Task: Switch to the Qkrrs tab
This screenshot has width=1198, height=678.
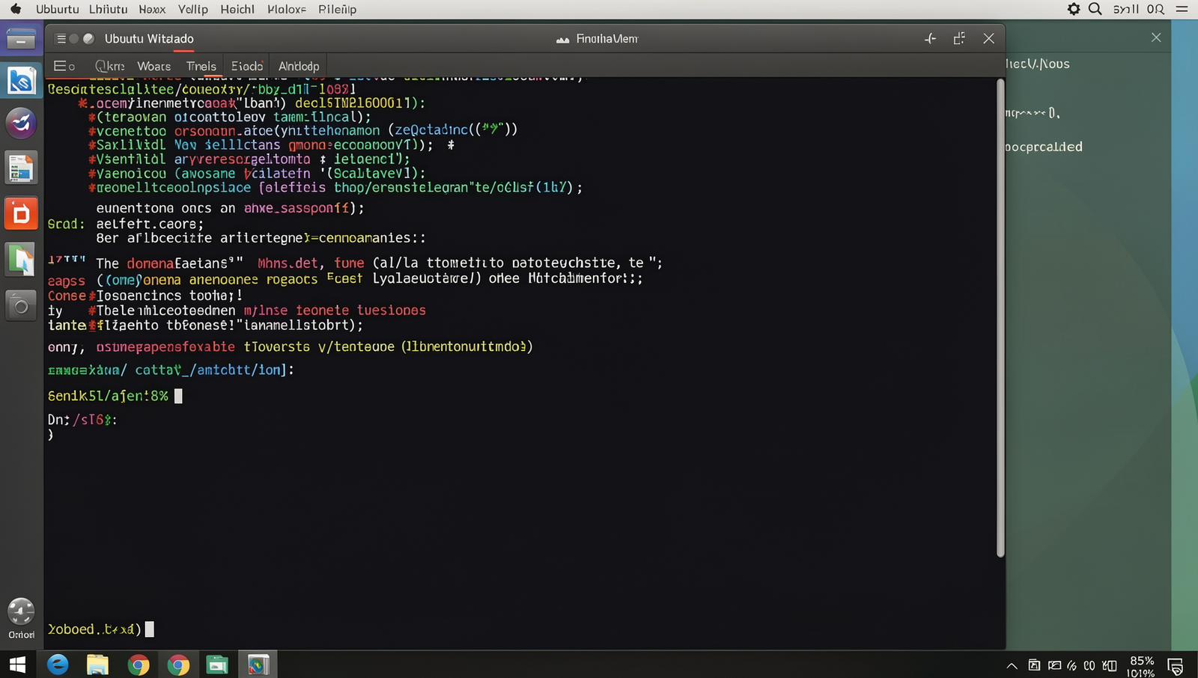Action: (x=110, y=66)
